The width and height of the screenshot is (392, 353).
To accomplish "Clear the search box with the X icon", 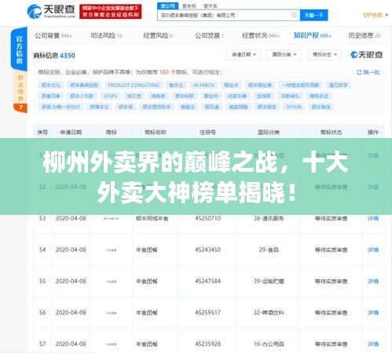I will [294, 15].
